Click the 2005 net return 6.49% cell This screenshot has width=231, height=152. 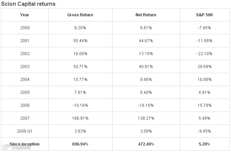click(146, 92)
